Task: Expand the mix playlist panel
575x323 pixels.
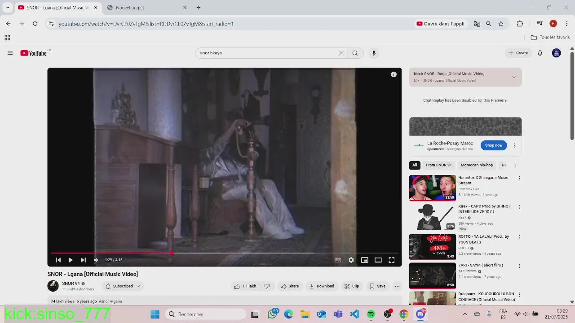Action: 514,77
